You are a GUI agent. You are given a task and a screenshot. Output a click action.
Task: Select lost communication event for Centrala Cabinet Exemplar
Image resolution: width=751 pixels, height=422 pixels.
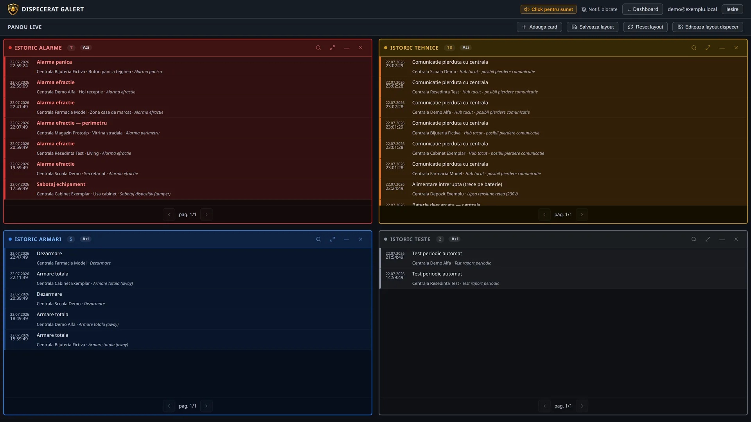(564, 148)
